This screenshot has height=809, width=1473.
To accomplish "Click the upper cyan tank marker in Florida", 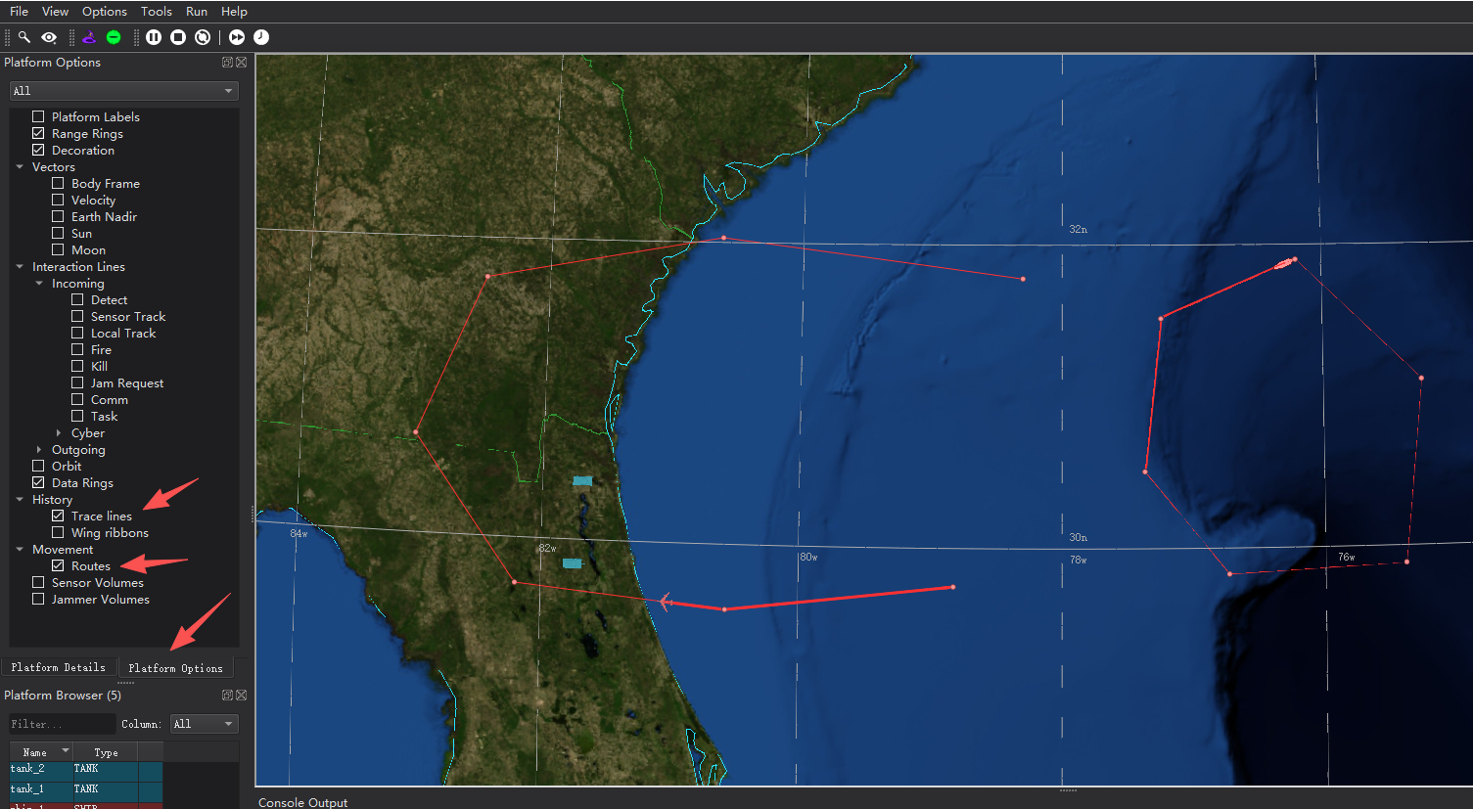I will (582, 480).
